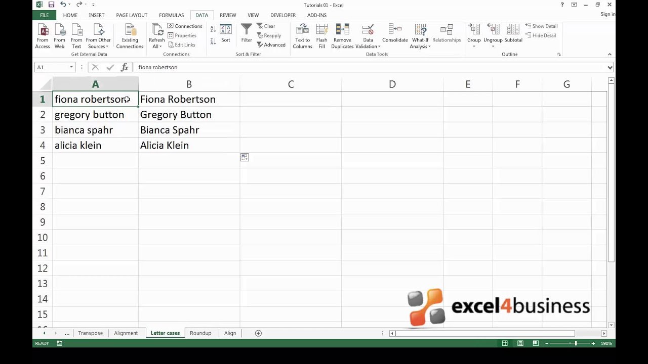Screen dimensions: 648x364
Task: Click the Redo arrow icon
Action: (79, 5)
